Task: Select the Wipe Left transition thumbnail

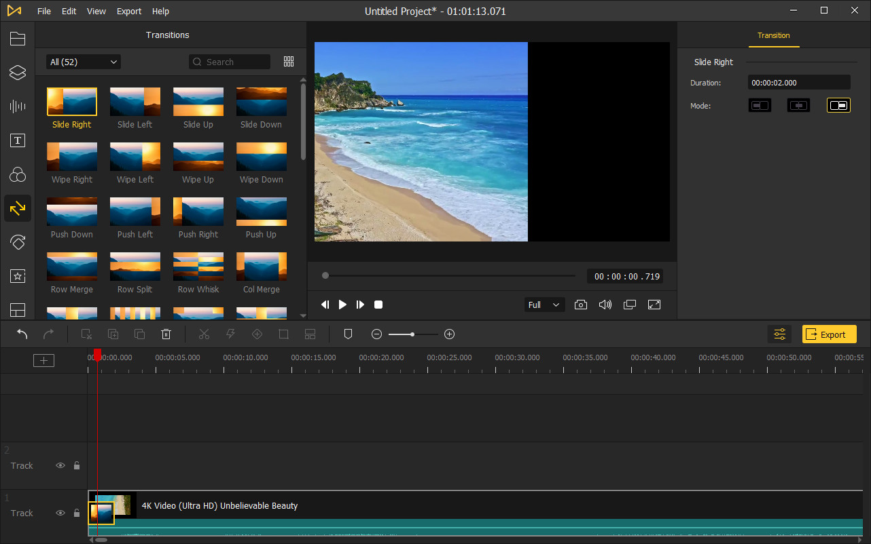Action: pos(135,157)
